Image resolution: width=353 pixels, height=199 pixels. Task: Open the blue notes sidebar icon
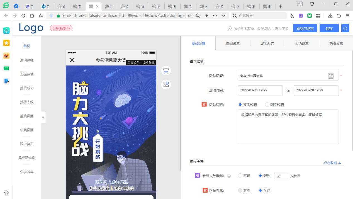coord(6,81)
